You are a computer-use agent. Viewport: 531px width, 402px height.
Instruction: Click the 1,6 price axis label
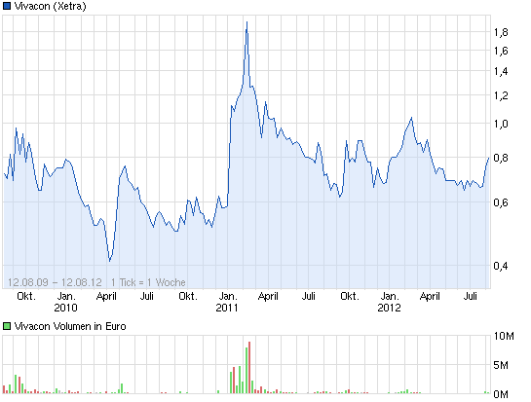click(x=501, y=51)
